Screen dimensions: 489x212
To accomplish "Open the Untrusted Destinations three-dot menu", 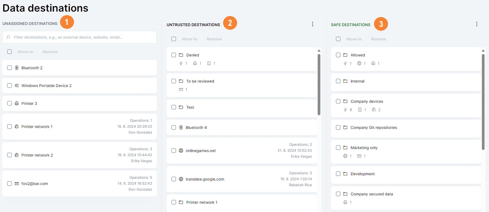I will [312, 24].
